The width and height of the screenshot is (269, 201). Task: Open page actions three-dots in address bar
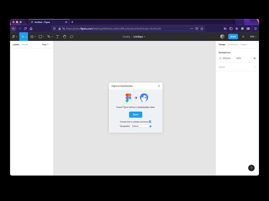(x=192, y=28)
